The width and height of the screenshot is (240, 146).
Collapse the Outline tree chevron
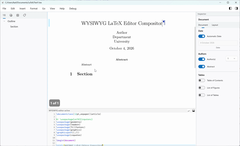(x=4, y=21)
